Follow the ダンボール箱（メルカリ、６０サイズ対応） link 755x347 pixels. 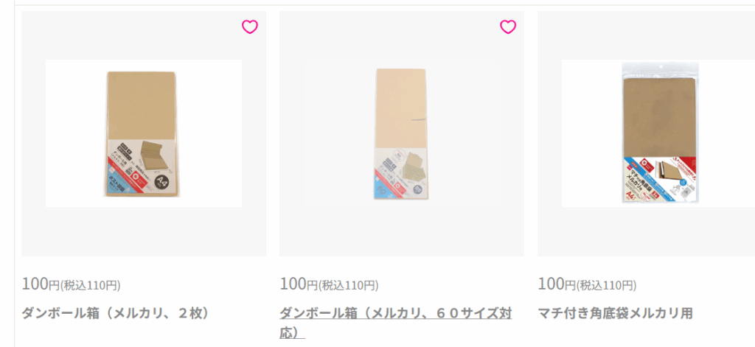pos(395,323)
